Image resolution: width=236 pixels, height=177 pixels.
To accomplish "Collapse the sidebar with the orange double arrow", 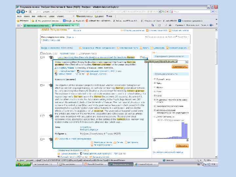I will (x=154, y=53).
